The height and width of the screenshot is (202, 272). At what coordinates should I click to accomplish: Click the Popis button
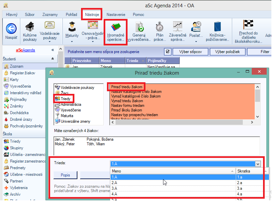pos(65,175)
